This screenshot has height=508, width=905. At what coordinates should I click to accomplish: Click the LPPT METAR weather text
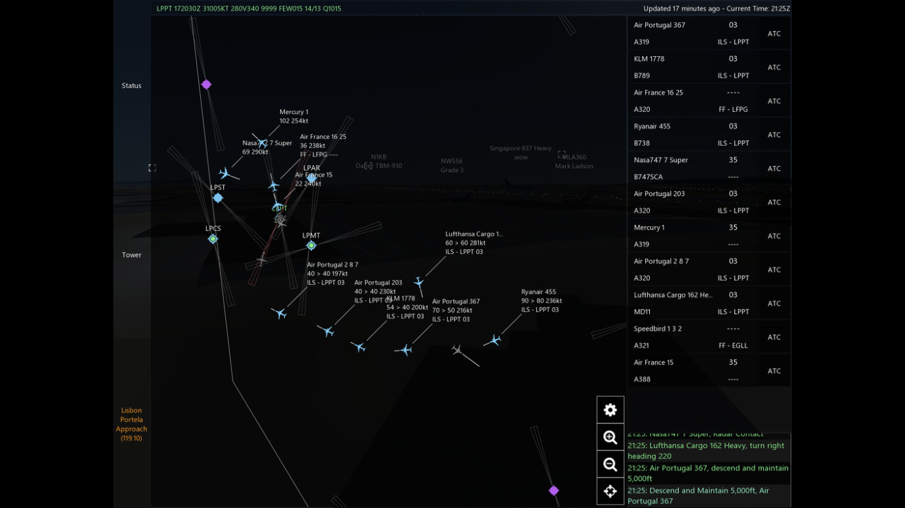coord(249,9)
